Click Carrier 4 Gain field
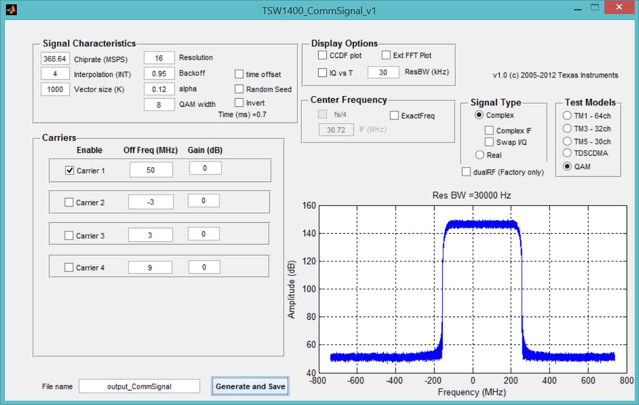 coord(204,267)
